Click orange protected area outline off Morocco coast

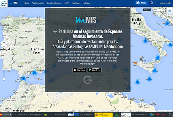pyautogui.click(x=32, y=85)
